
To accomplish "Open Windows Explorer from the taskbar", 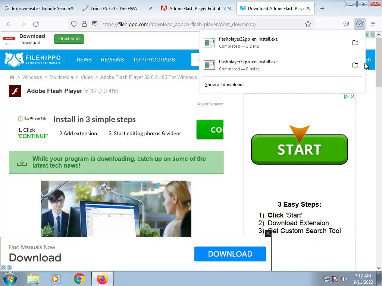I will point(33,279).
